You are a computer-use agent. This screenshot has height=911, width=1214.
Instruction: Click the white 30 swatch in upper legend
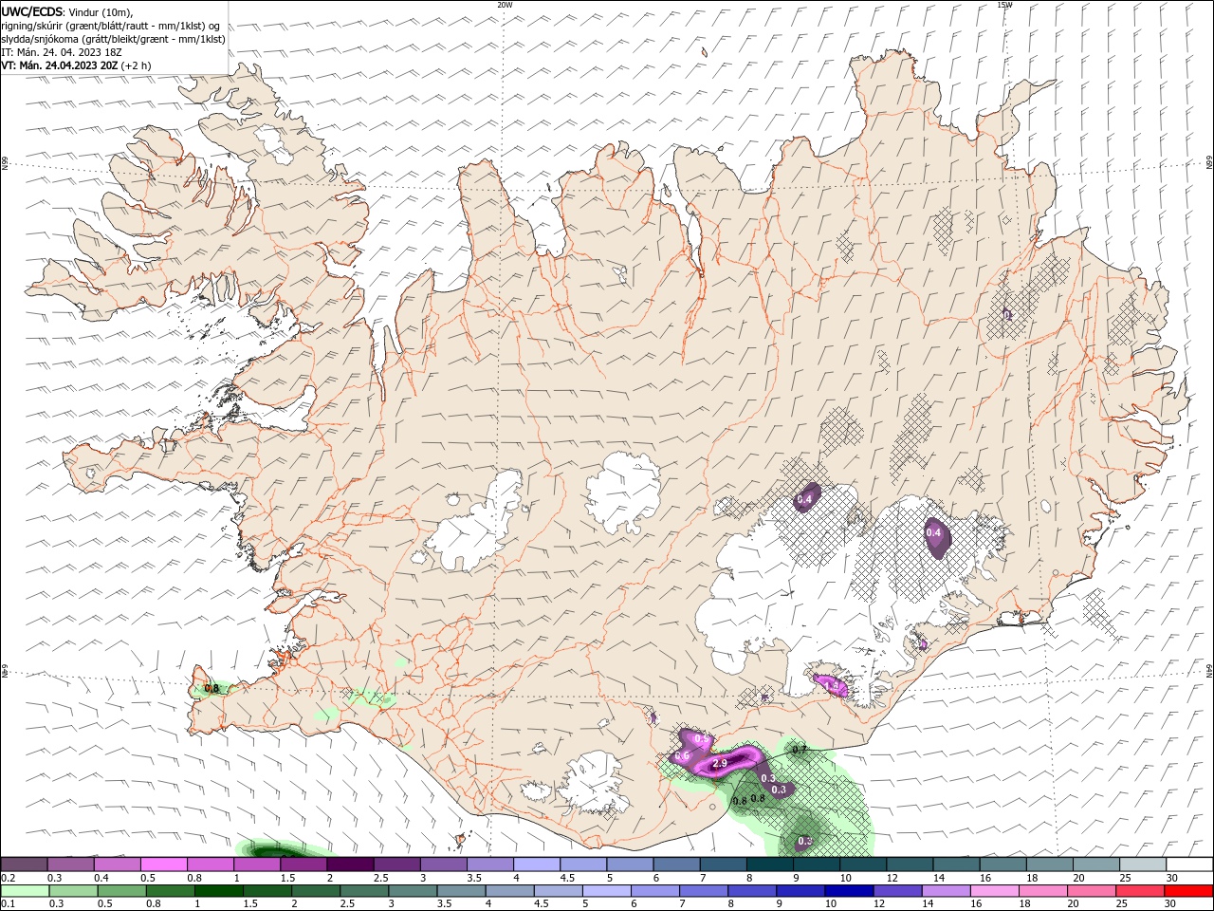(1189, 865)
